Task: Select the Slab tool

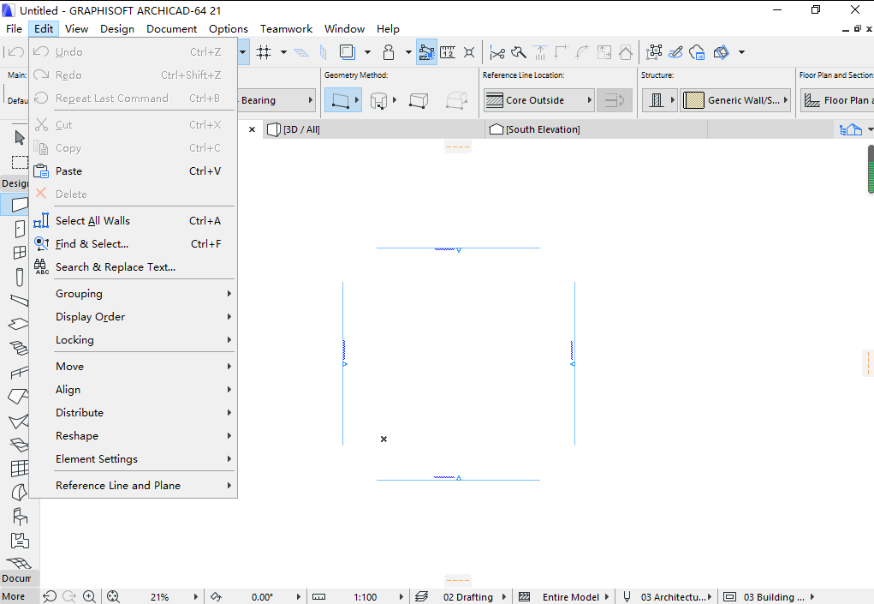Action: (x=20, y=324)
